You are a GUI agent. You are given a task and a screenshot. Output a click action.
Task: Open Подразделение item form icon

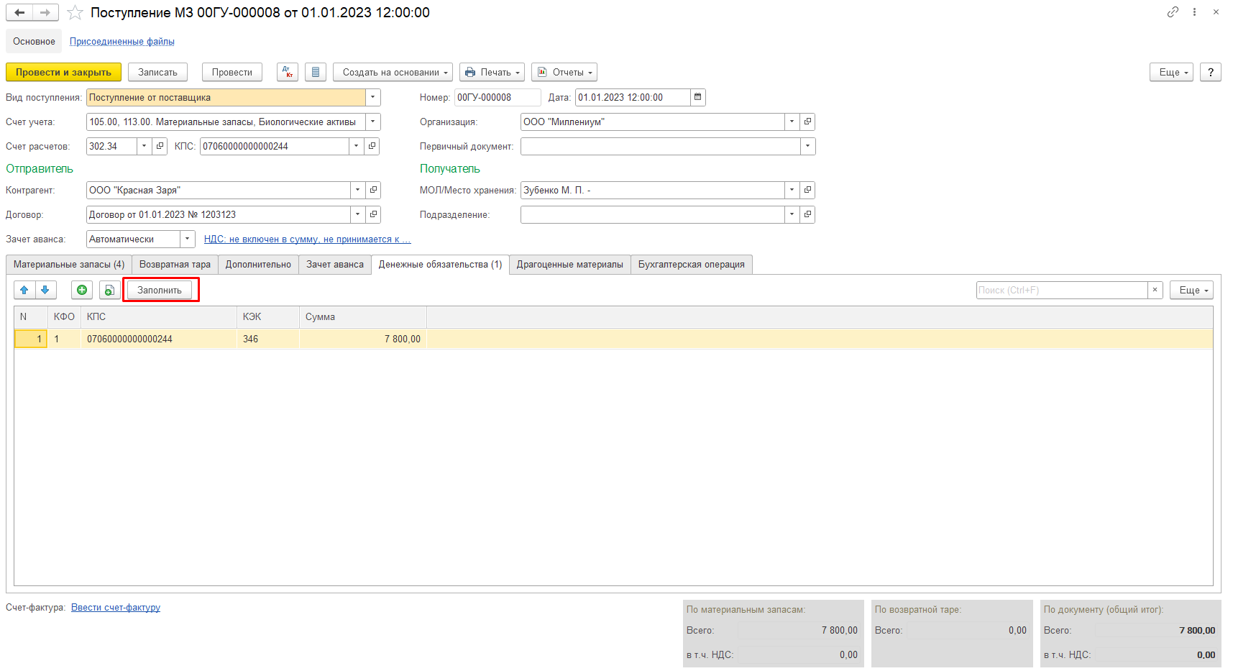[x=807, y=214]
